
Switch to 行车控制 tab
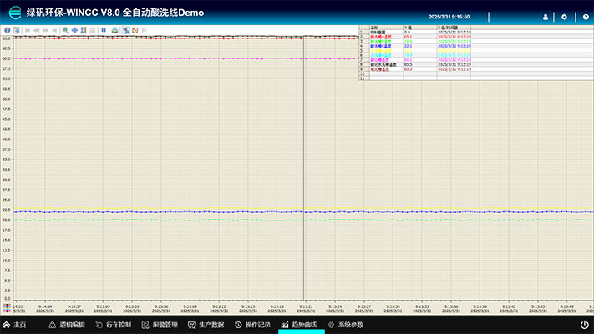[114, 324]
